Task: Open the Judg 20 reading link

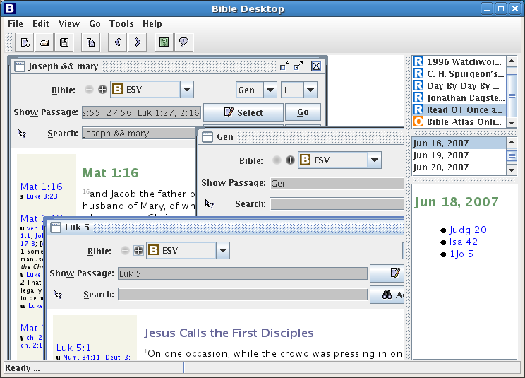Action: pyautogui.click(x=469, y=230)
